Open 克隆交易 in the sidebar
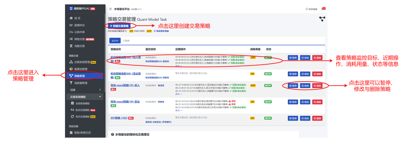 [x=79, y=46]
